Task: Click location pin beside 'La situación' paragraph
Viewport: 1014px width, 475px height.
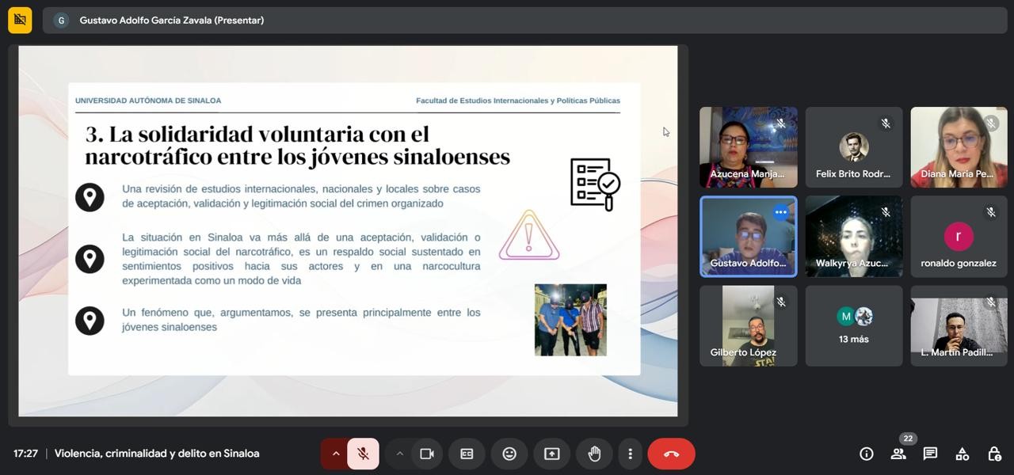Action: click(90, 259)
